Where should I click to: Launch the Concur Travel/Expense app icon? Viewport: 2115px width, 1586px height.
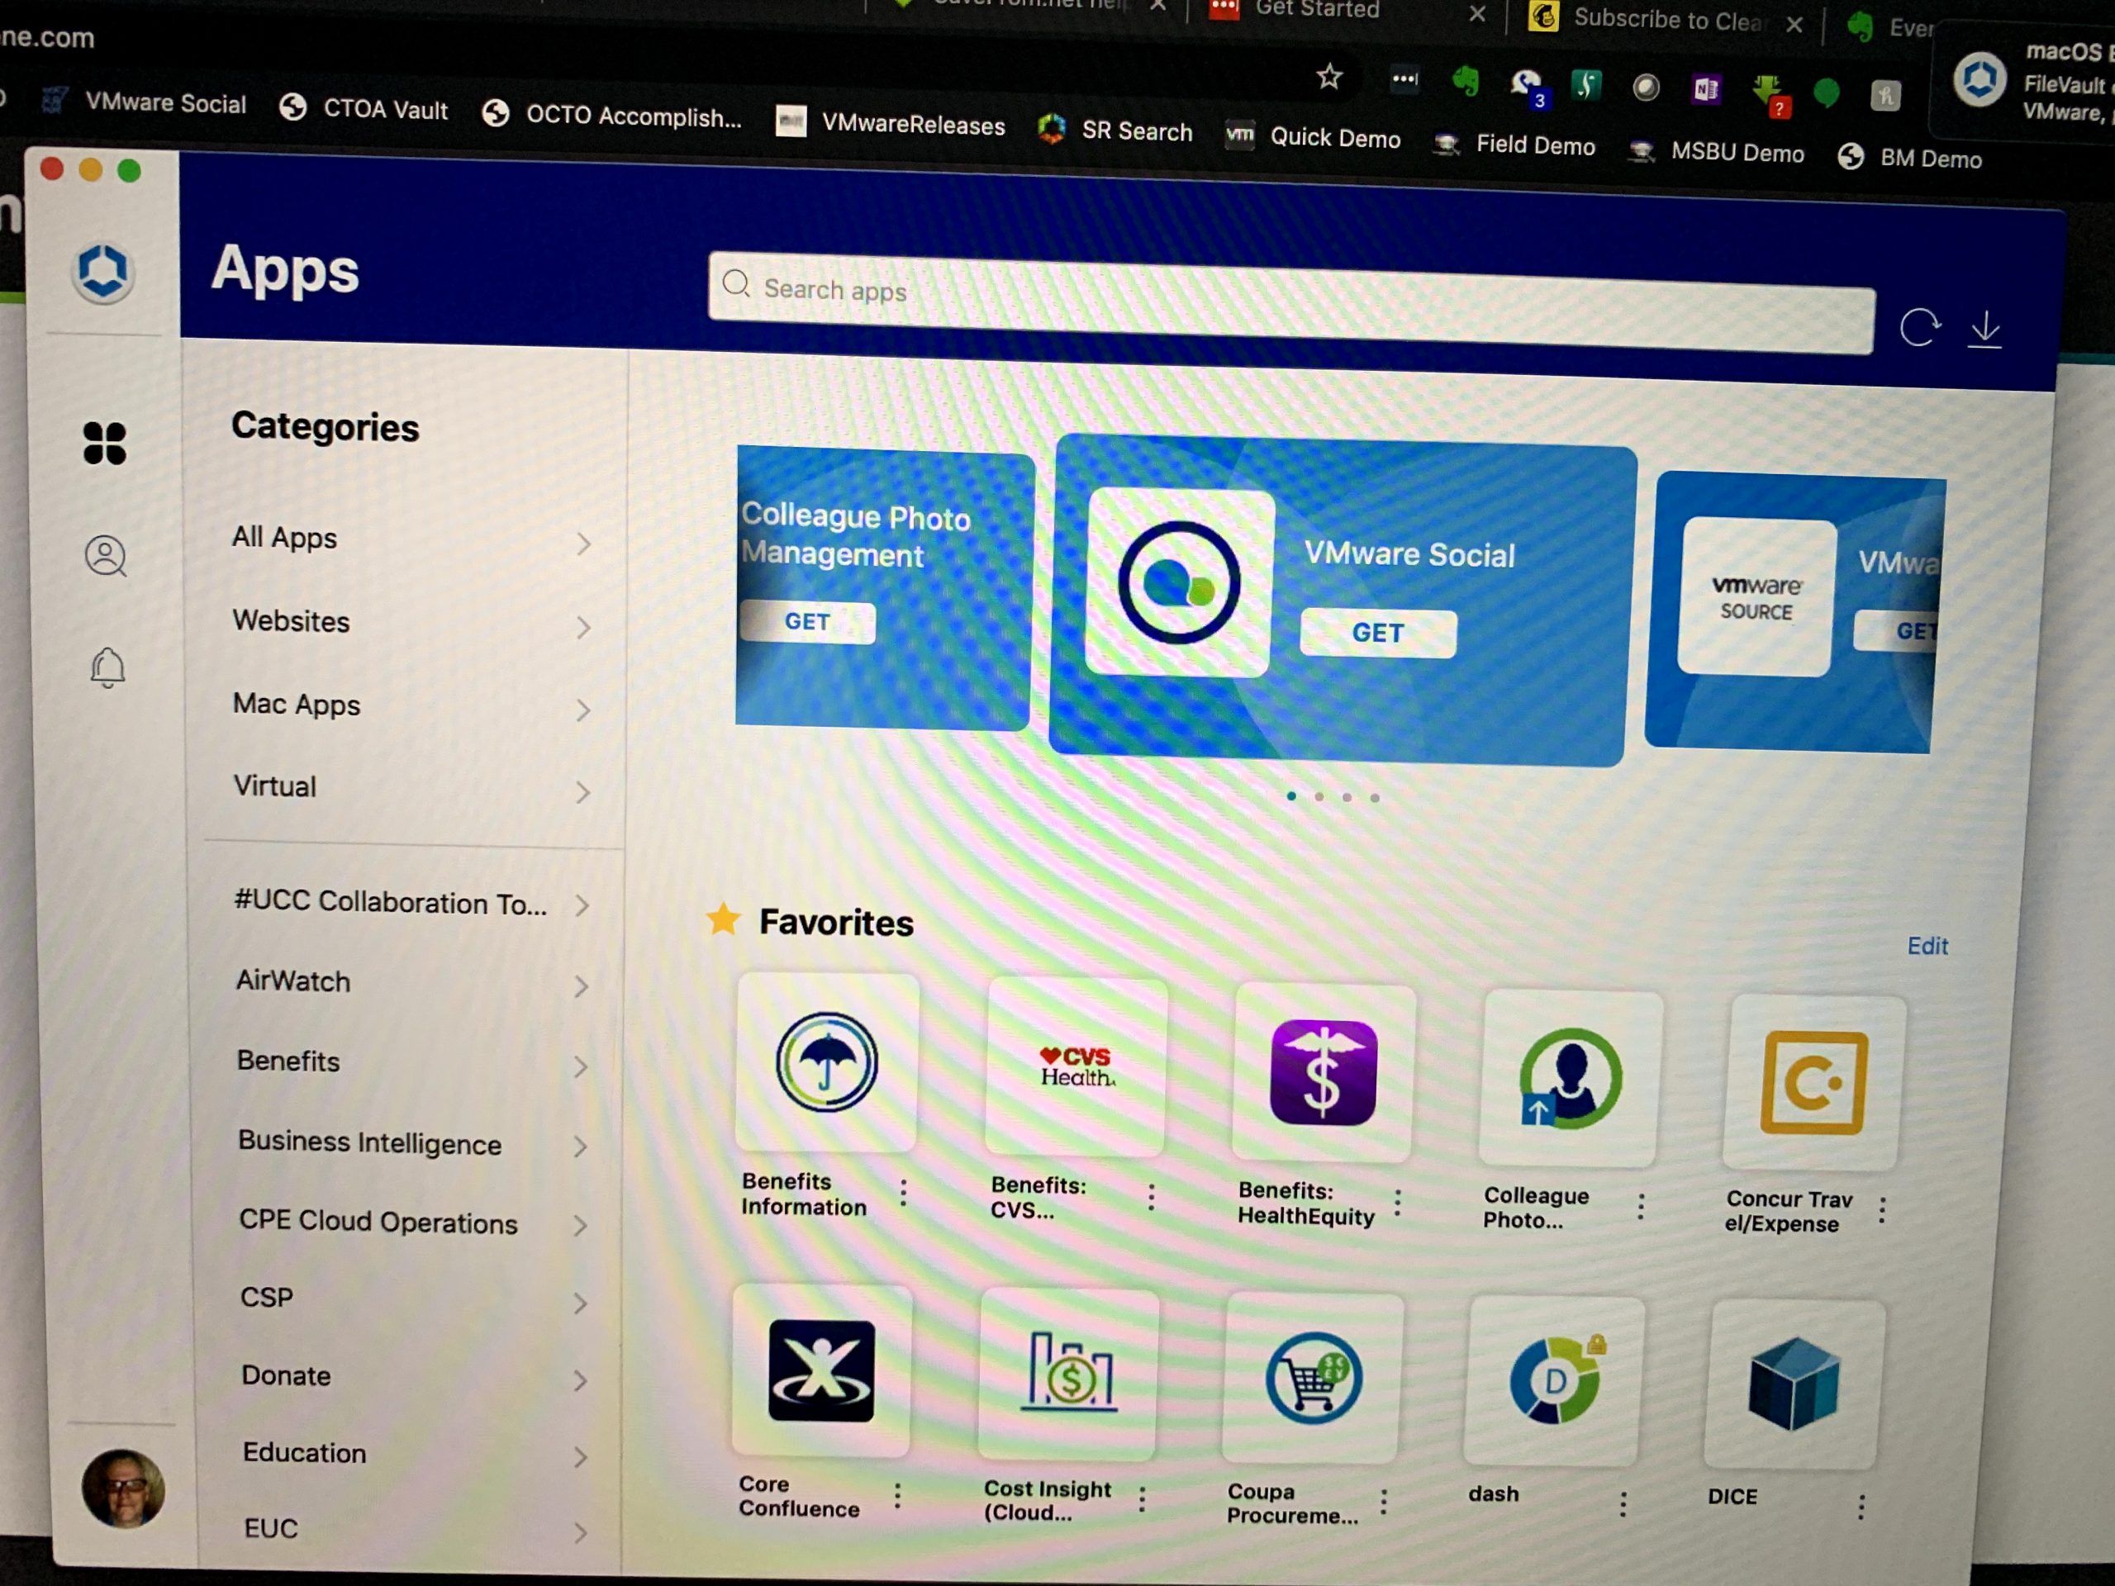(x=1813, y=1083)
